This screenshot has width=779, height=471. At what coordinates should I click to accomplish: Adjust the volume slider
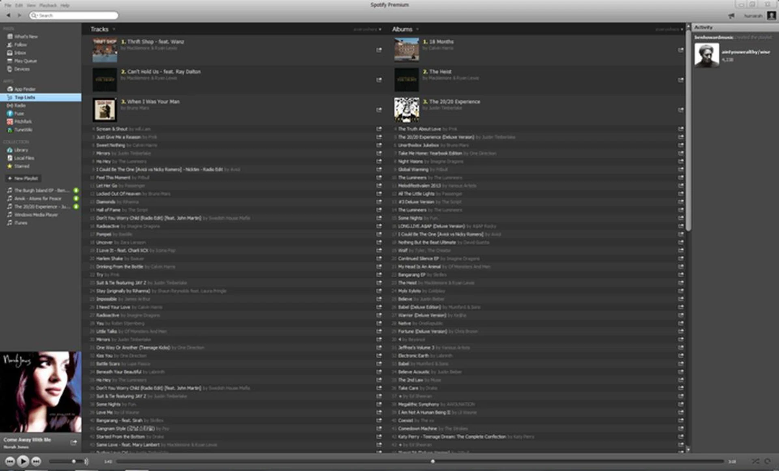(73, 461)
